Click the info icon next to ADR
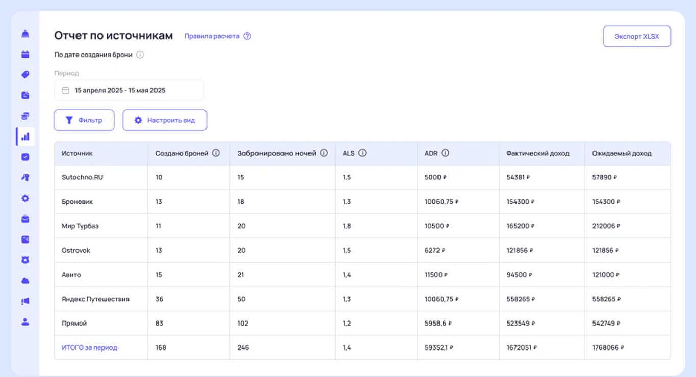696x377 pixels. [445, 153]
